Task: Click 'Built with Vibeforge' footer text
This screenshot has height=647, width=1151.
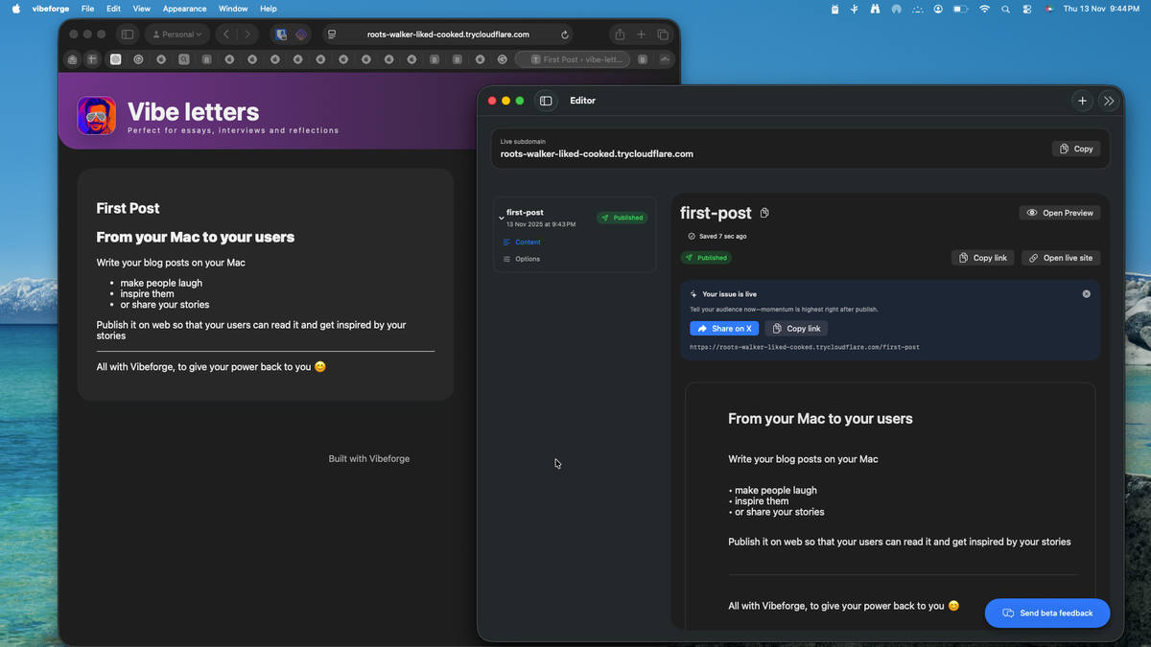Action: (x=369, y=459)
